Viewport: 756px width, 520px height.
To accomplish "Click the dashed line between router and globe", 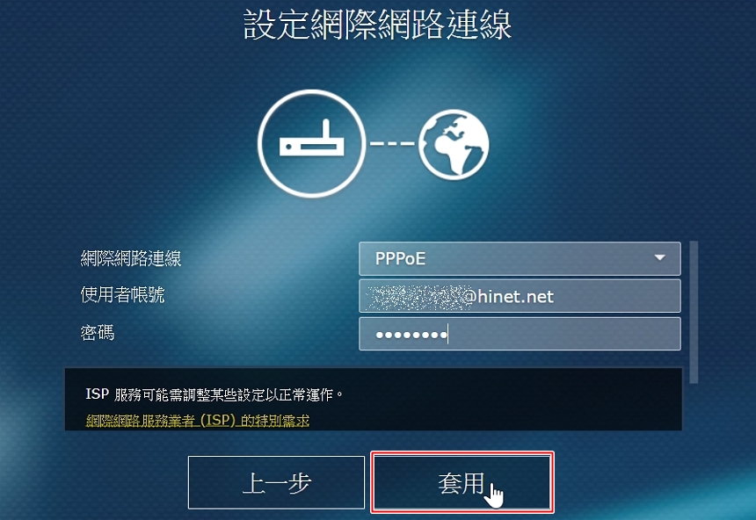I will coord(391,143).
